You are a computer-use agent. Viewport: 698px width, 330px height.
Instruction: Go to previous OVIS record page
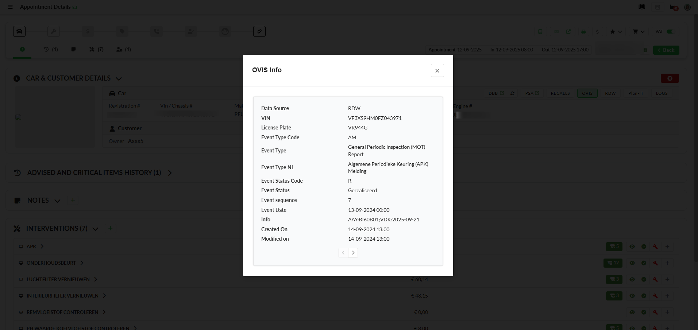click(343, 253)
